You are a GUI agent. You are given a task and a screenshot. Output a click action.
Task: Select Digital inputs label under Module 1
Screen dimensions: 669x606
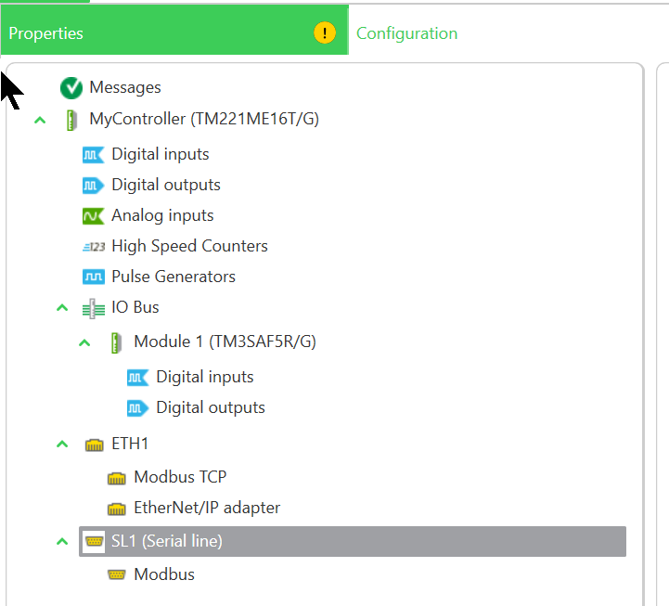click(x=205, y=378)
